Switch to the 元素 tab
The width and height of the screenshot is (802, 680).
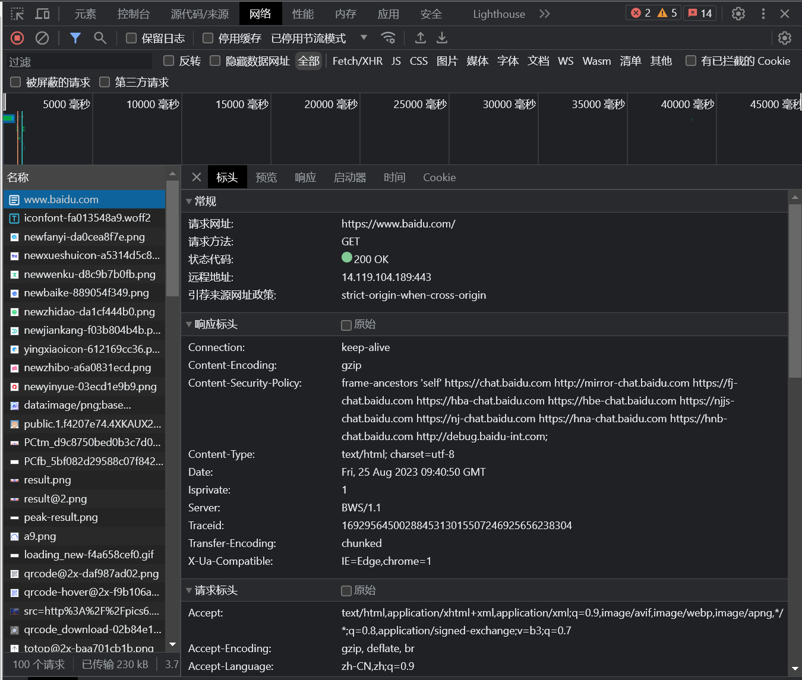pyautogui.click(x=85, y=14)
